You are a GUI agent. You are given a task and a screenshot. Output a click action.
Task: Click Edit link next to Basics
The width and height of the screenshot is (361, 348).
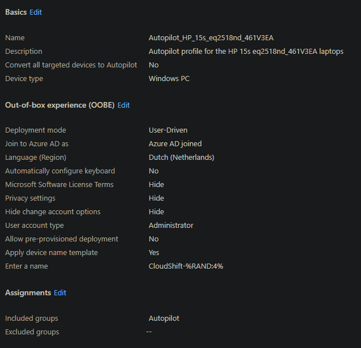coord(36,12)
